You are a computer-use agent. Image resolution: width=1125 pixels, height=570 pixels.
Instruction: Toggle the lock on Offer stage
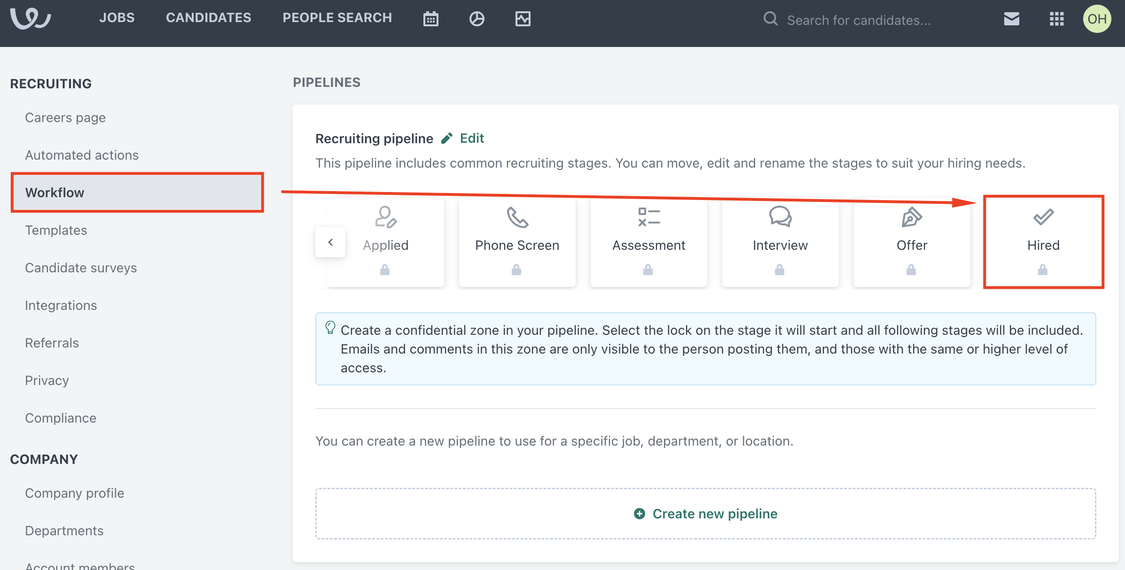pyautogui.click(x=911, y=270)
